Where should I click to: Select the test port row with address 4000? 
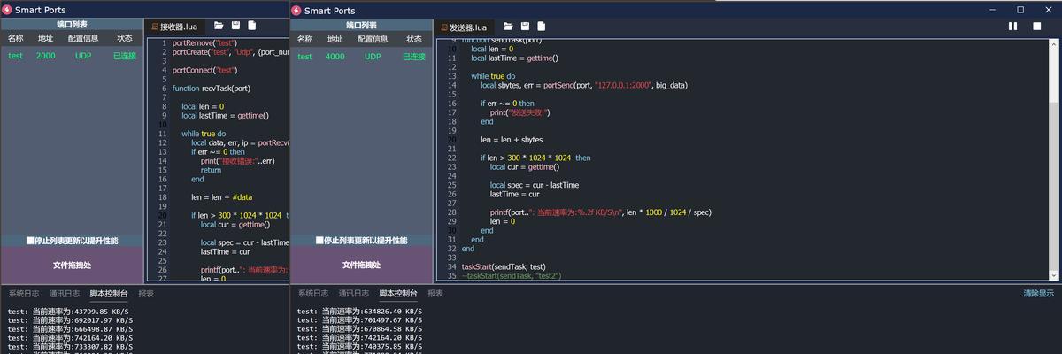[361, 56]
